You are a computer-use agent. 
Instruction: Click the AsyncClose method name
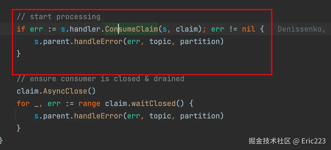pos(65,91)
